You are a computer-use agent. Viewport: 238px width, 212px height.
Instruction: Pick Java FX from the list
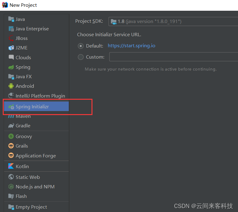pyautogui.click(x=24, y=77)
